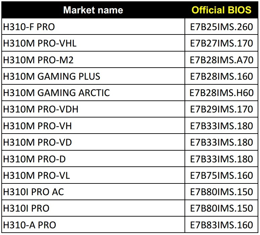Click BIOS version E7B75IMS.160
Image resolution: width=260 pixels, height=235 pixels.
pyautogui.click(x=221, y=175)
